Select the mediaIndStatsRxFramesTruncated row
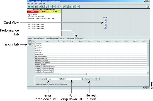The width and height of the screenshot is (153, 101). pos(91,66)
